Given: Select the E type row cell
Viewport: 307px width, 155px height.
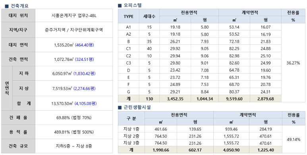Looking at the screenshot, I should coord(128,77).
